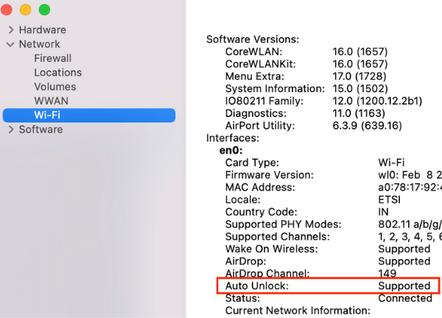Click the Interfaces heading
This screenshot has height=318, width=442.
233,138
